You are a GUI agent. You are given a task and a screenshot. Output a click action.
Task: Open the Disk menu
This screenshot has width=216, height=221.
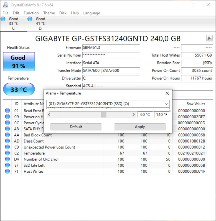[63, 13]
